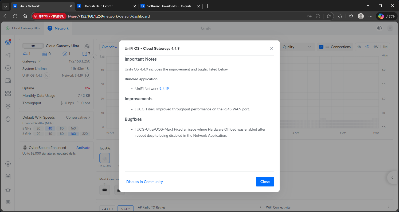Click the Alarms siren icon in sidebar

pyautogui.click(x=8, y=189)
